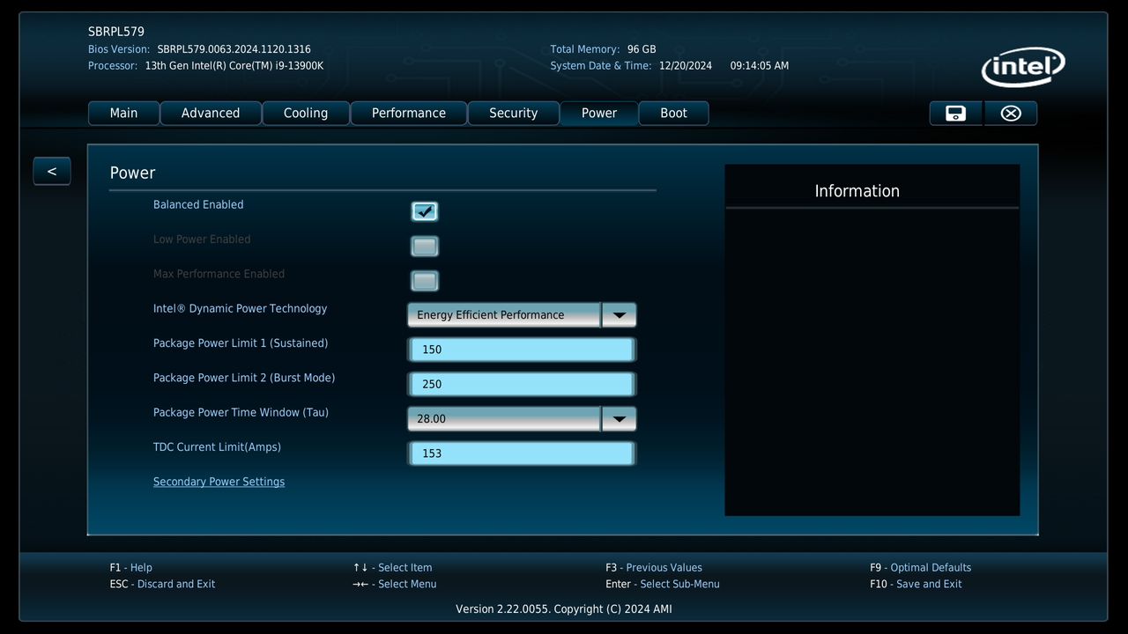This screenshot has width=1128, height=634.
Task: Click the SBRPL579 board name
Action: [x=116, y=32]
